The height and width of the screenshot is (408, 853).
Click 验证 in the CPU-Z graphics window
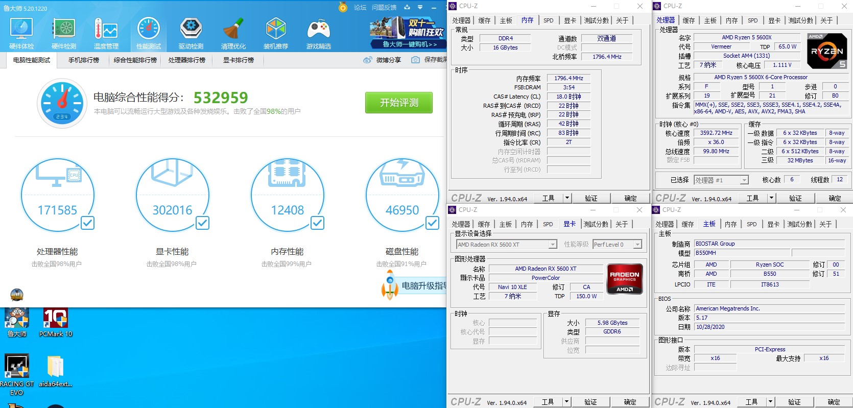[590, 402]
